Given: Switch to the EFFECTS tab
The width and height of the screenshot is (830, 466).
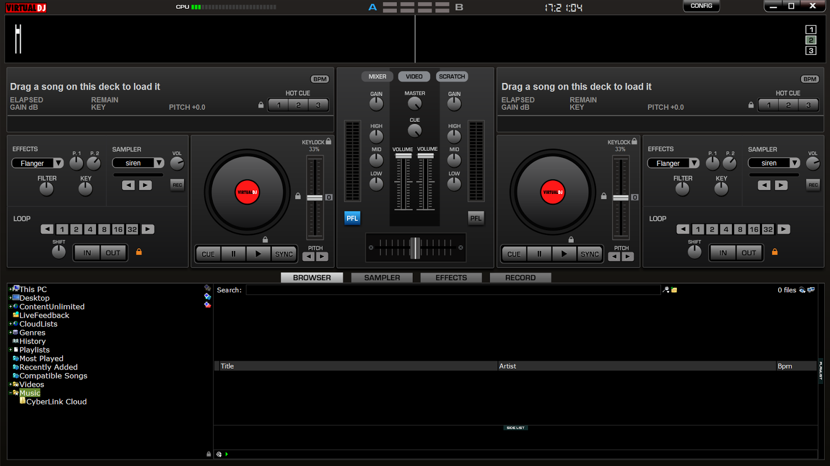Looking at the screenshot, I should [451, 278].
